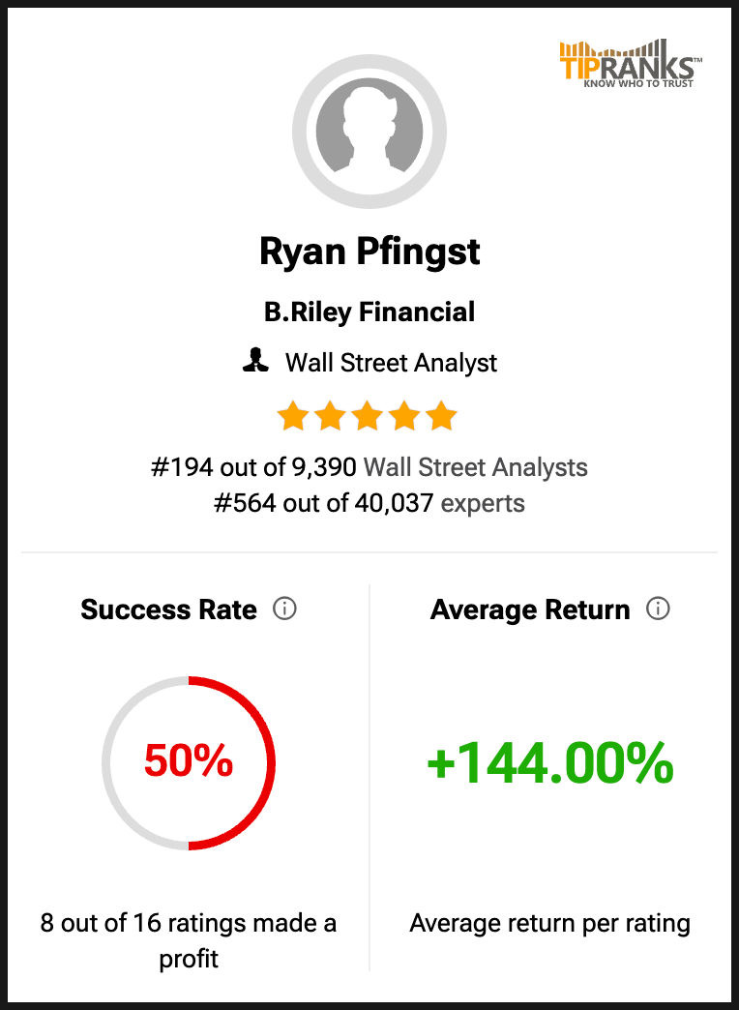
Task: Click the first gold rating star
Action: (x=292, y=416)
